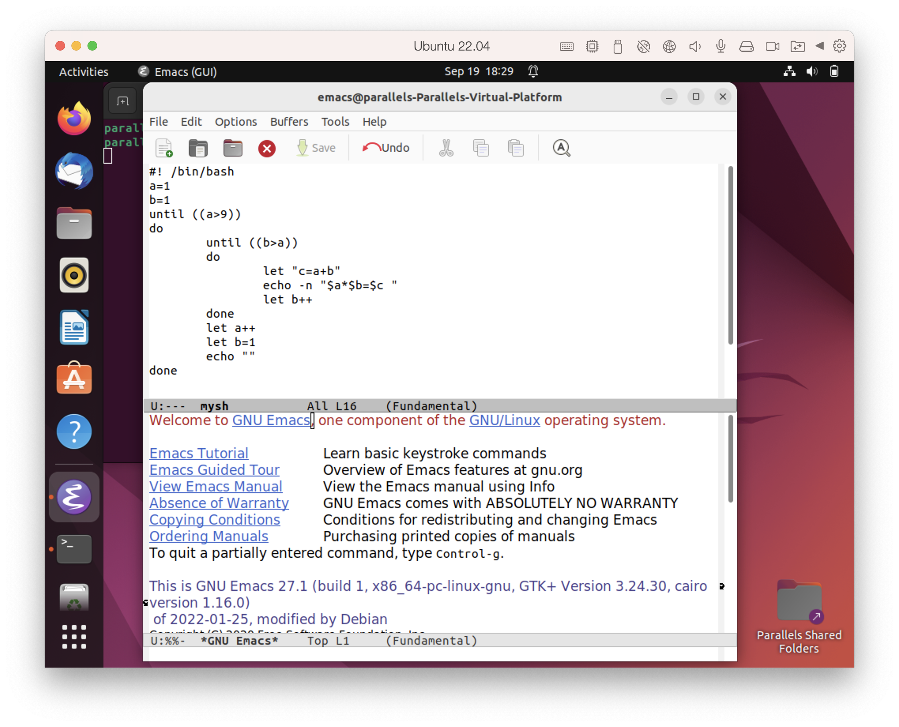Image resolution: width=899 pixels, height=727 pixels.
Task: Click the Cut scissors icon
Action: tap(446, 148)
